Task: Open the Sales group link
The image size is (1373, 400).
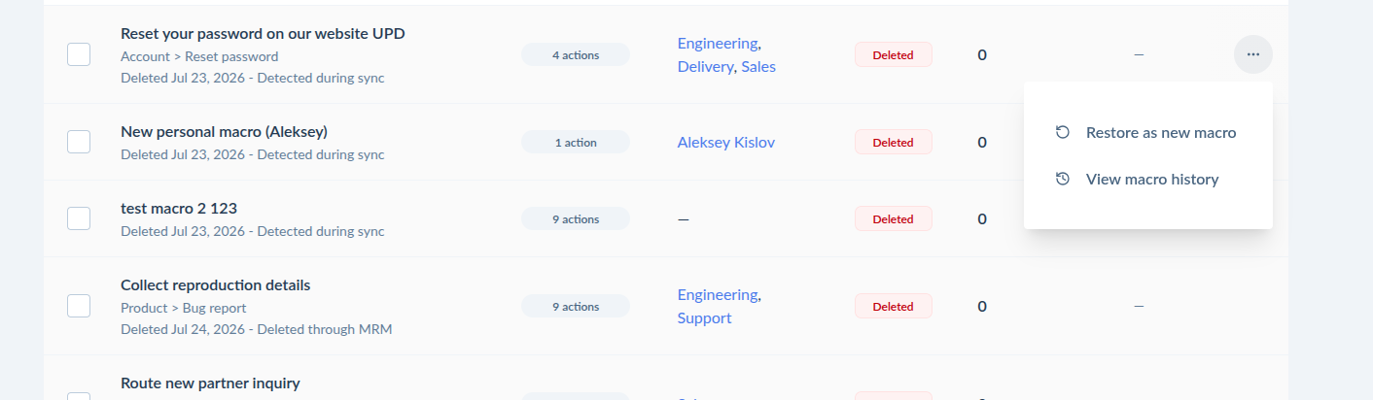Action: pos(758,67)
